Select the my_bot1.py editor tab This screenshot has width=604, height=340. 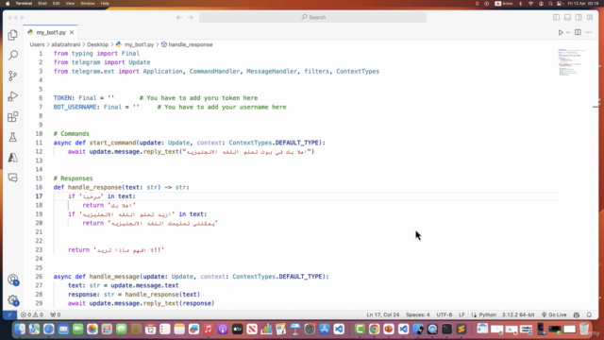click(50, 32)
